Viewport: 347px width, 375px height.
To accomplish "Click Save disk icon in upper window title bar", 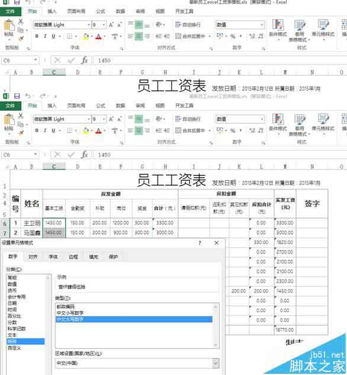I will (x=17, y=2).
